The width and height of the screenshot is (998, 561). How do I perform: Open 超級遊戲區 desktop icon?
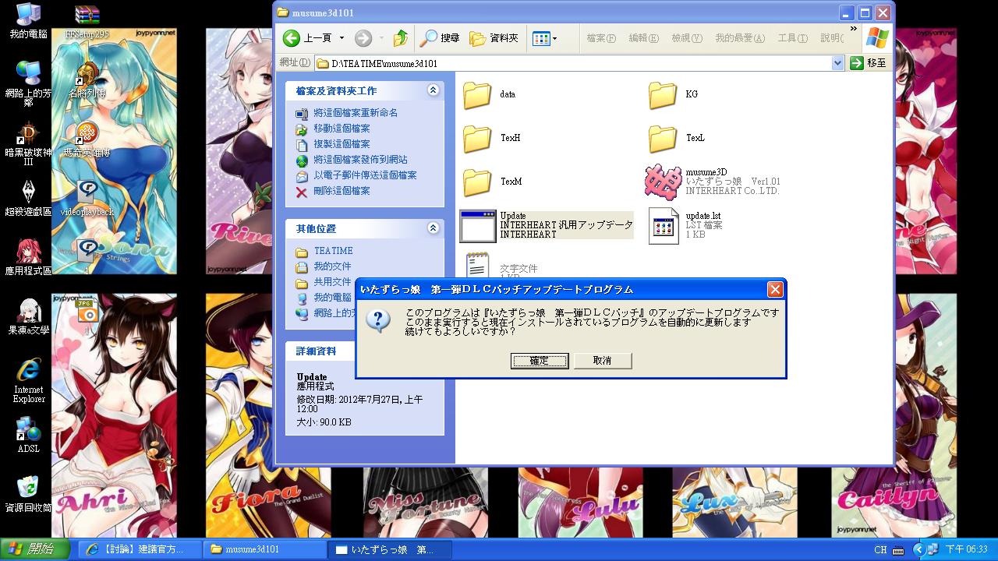[x=28, y=199]
